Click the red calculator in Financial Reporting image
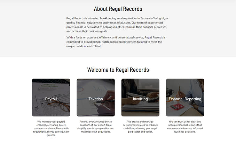This screenshot has height=142, width=236. point(177,107)
